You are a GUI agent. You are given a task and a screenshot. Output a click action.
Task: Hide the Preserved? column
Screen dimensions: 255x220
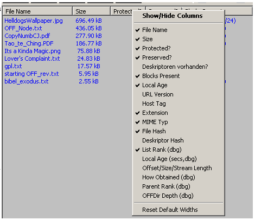coord(178,57)
